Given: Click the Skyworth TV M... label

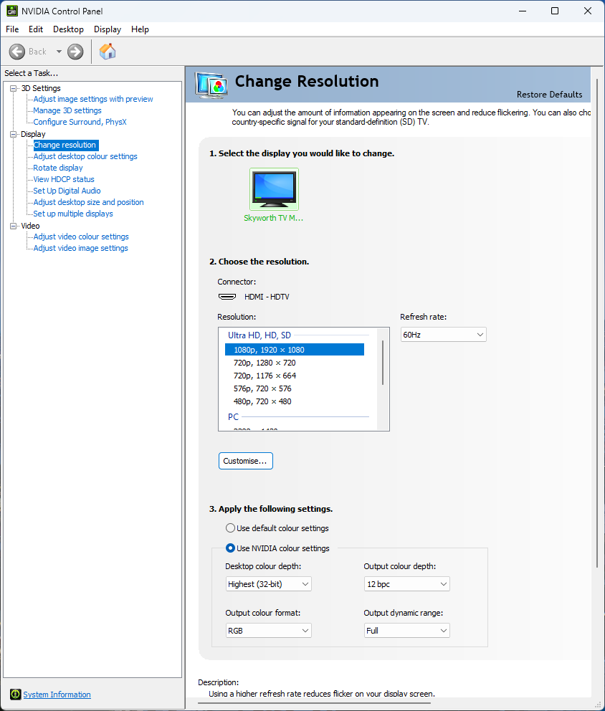Looking at the screenshot, I should click(x=274, y=218).
